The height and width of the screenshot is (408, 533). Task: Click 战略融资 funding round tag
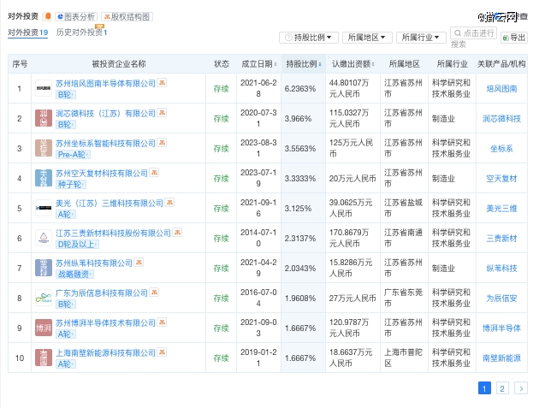(x=74, y=275)
